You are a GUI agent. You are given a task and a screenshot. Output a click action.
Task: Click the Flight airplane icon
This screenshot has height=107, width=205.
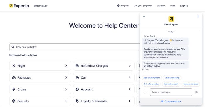13,66
